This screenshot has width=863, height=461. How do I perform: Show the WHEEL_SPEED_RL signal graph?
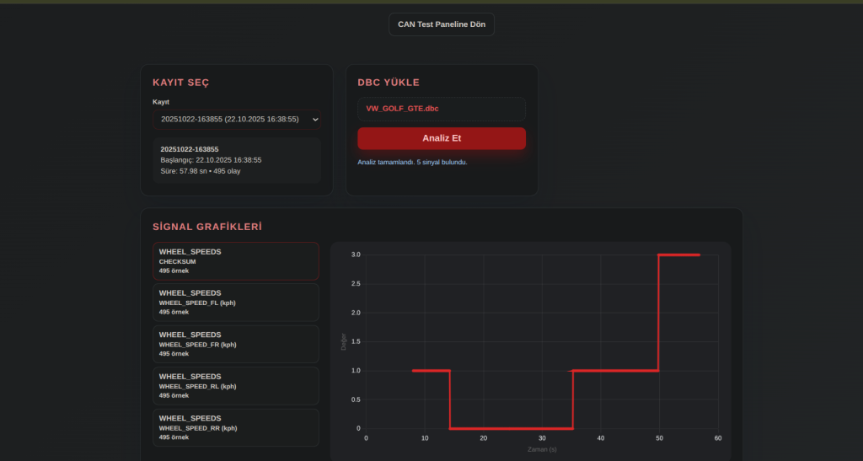tap(236, 385)
